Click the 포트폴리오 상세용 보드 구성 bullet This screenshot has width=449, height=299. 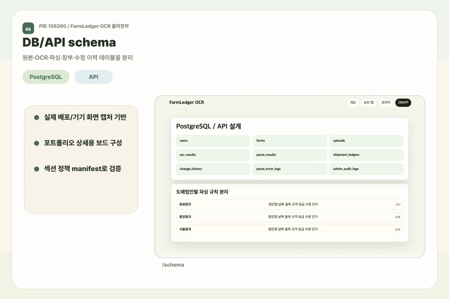click(x=83, y=143)
